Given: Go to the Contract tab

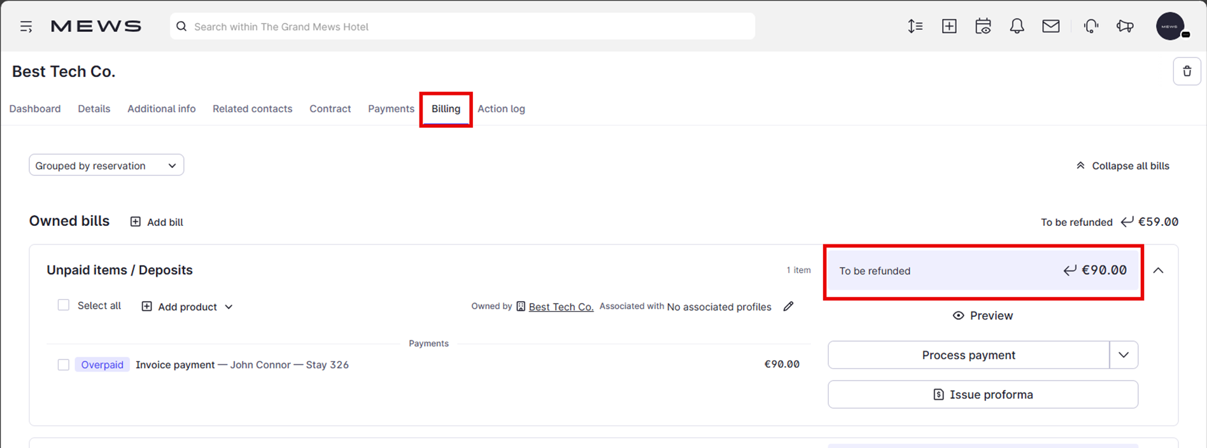Looking at the screenshot, I should coord(330,109).
